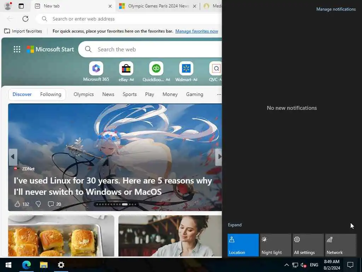Open the tab actions menu icon

[21, 6]
